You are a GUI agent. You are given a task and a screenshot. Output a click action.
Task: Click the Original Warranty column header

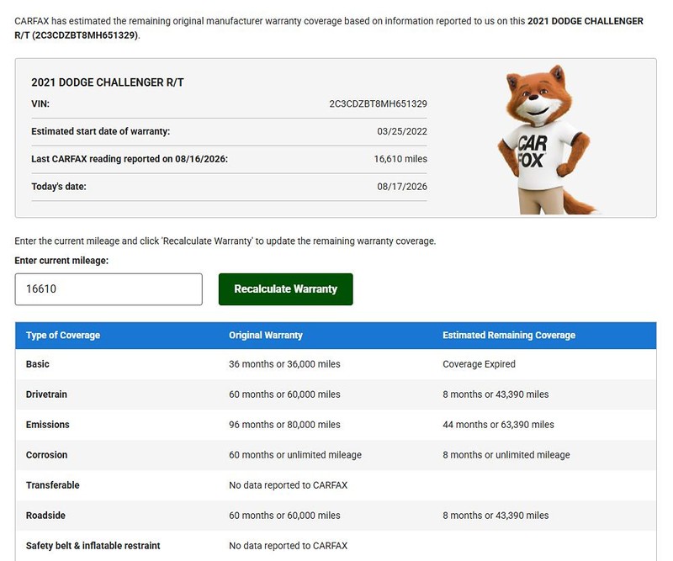point(266,336)
